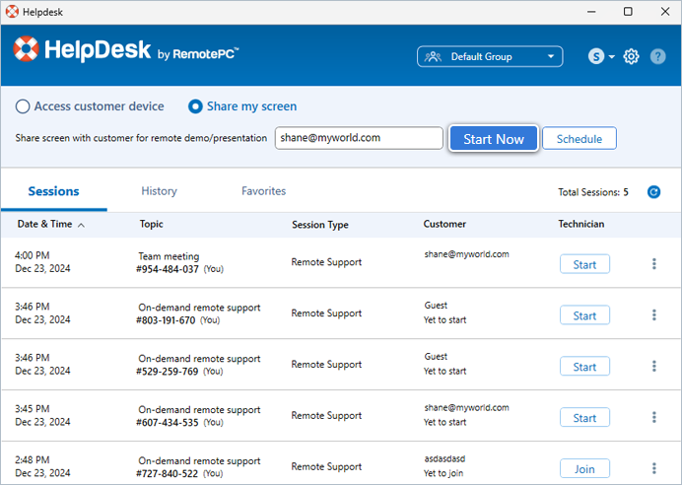The height and width of the screenshot is (485, 682).
Task: Click the customer email input field
Action: tap(358, 138)
